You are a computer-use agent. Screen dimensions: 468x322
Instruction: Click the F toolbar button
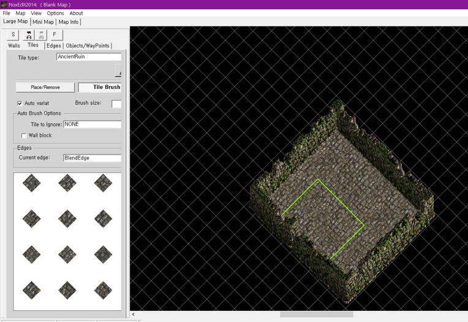click(55, 35)
